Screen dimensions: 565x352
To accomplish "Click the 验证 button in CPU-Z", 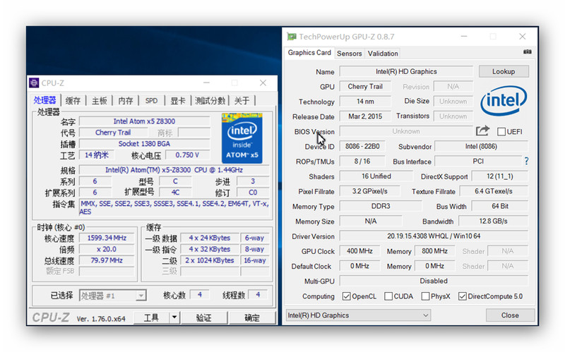I will click(x=204, y=317).
